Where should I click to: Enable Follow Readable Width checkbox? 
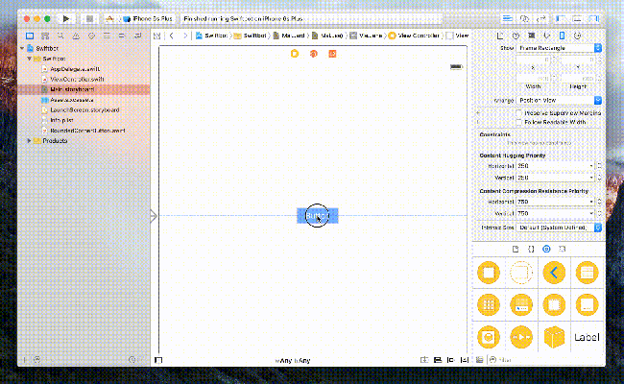click(x=518, y=122)
